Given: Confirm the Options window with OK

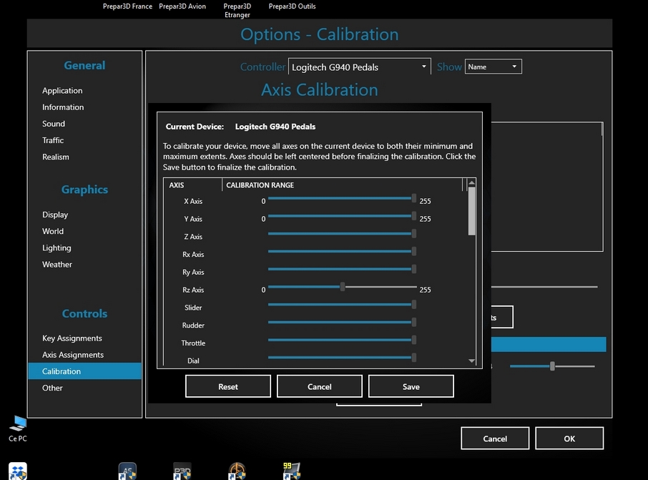Looking at the screenshot, I should (569, 439).
